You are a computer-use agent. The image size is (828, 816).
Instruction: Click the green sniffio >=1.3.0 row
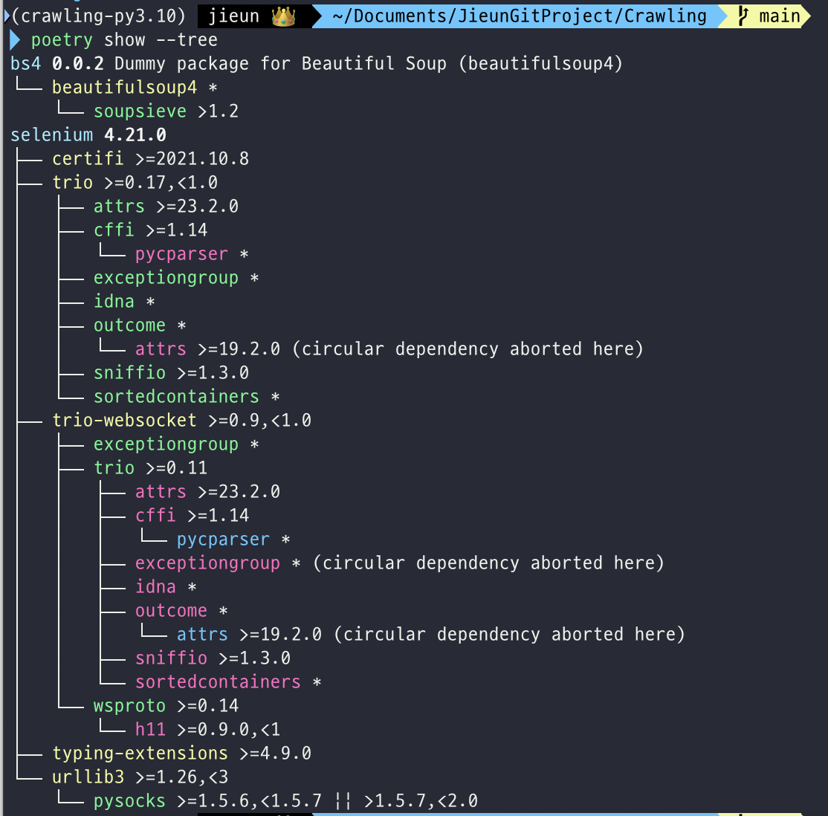[171, 373]
